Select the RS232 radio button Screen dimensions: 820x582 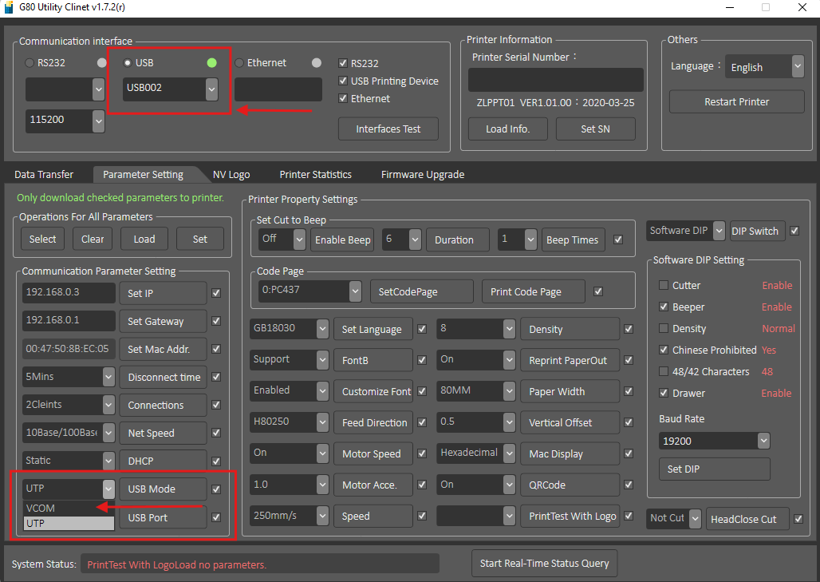[x=30, y=63]
